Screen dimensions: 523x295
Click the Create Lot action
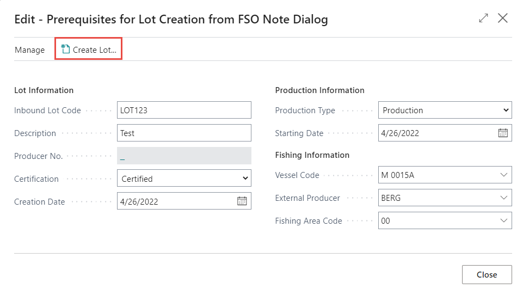coord(89,50)
